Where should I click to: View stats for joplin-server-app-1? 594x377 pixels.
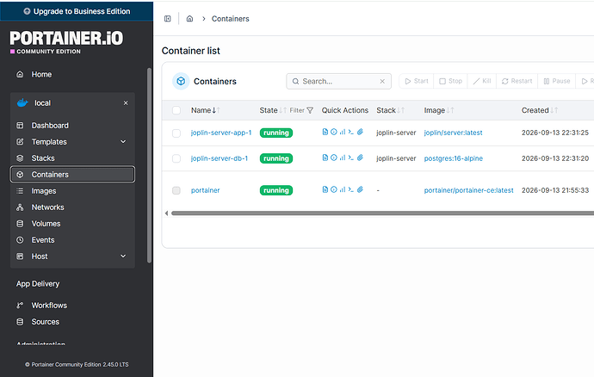tap(343, 132)
